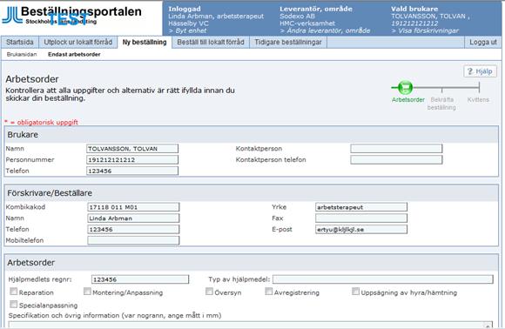Select the Endast arbetsorder sub-tab
Viewport: 505px width, 329px height.
click(74, 55)
